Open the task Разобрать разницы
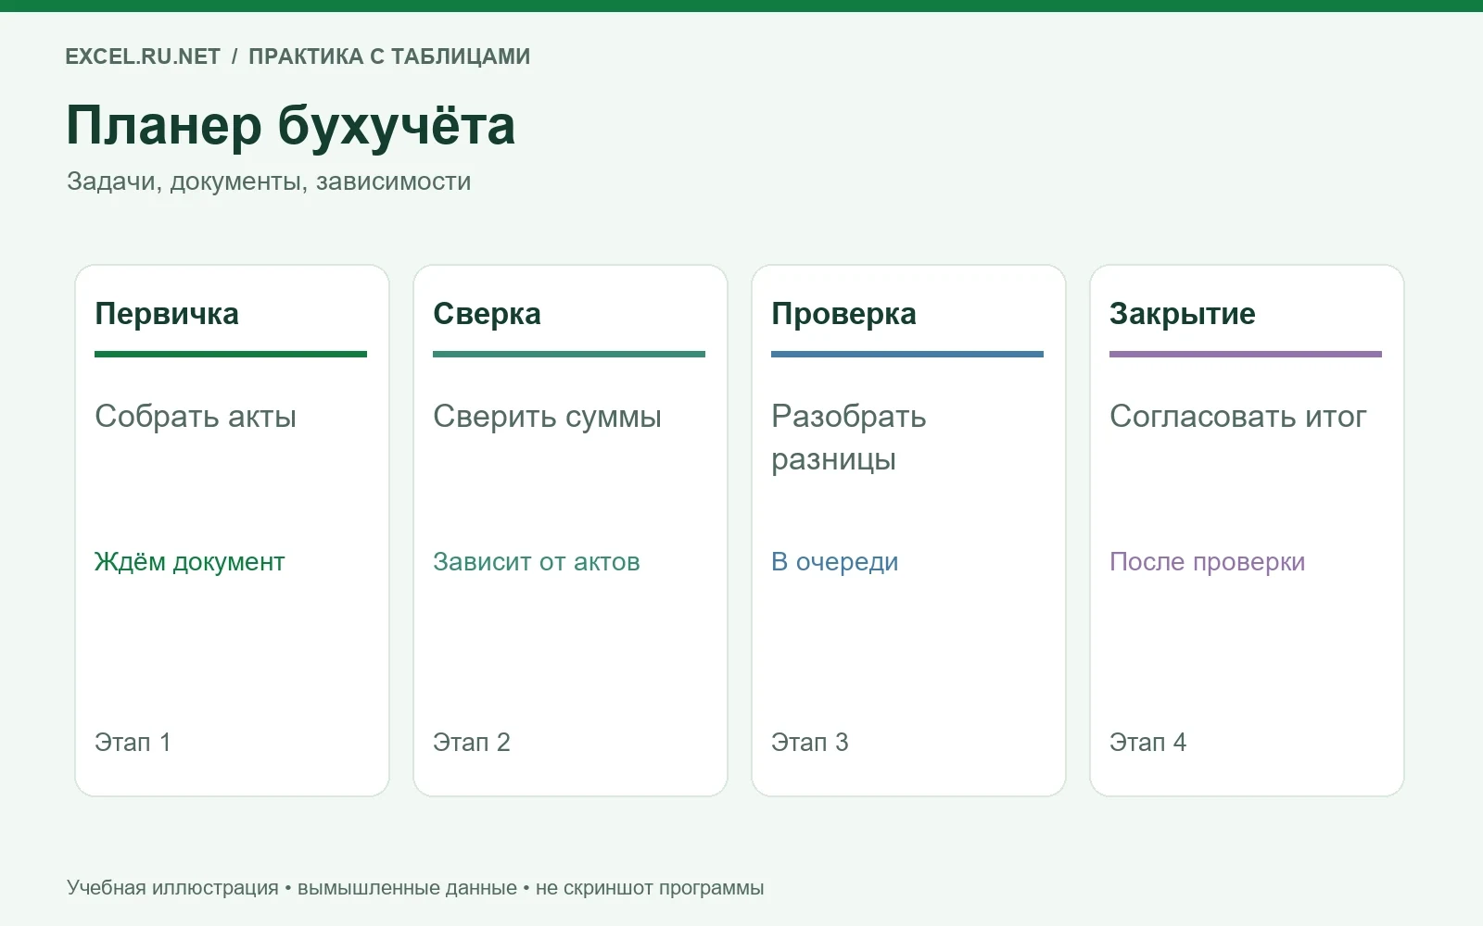This screenshot has height=926, width=1483. [849, 438]
